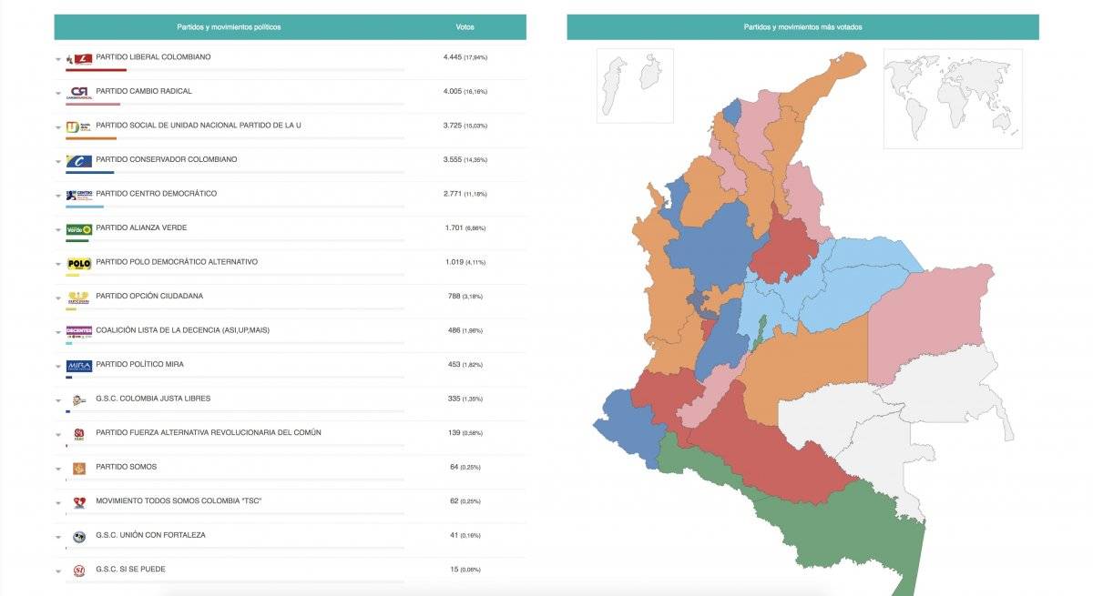The height and width of the screenshot is (596, 1093).
Task: Open the world map inset thumbnail
Action: coord(953,99)
